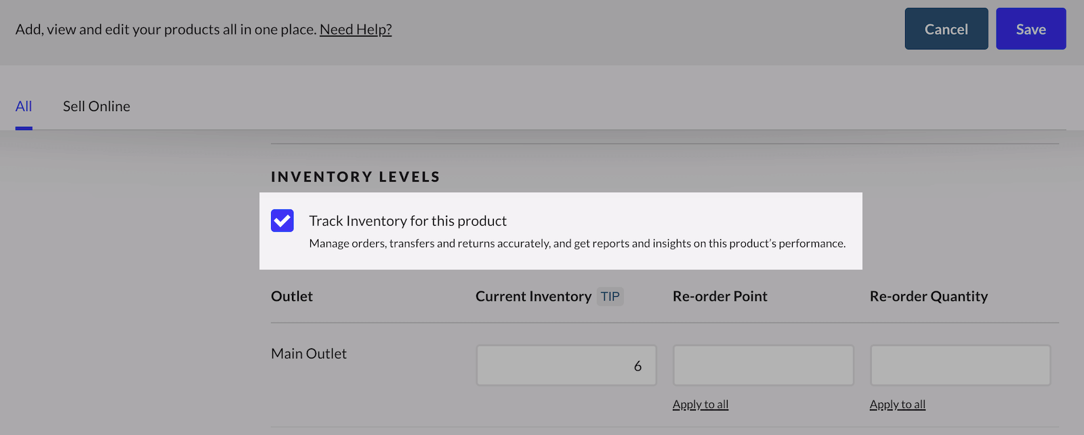Screen dimensions: 1084x435
Task: Cancel editing the product
Action: coord(946,29)
